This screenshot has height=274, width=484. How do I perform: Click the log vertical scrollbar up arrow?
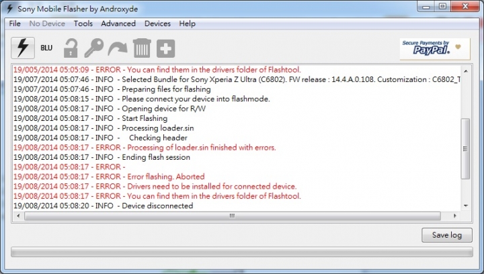click(x=466, y=71)
